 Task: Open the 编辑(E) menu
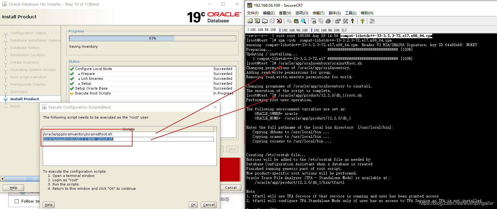(x=269, y=13)
